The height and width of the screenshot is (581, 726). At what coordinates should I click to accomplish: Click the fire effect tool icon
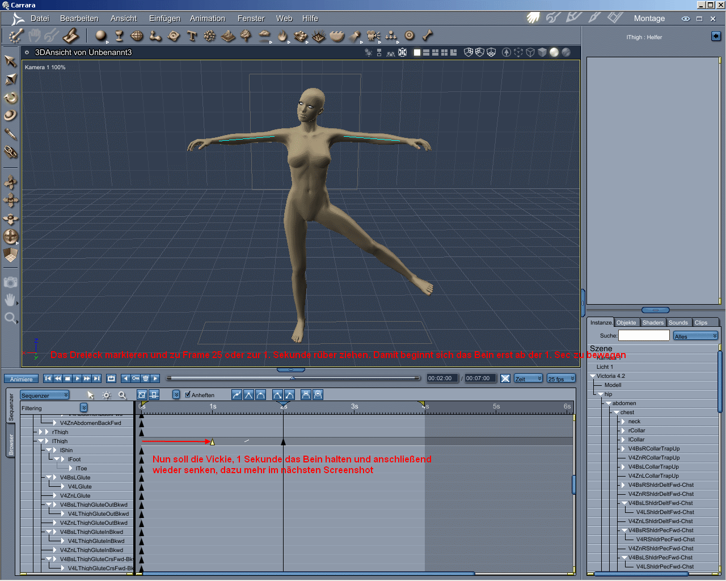pyautogui.click(x=282, y=36)
